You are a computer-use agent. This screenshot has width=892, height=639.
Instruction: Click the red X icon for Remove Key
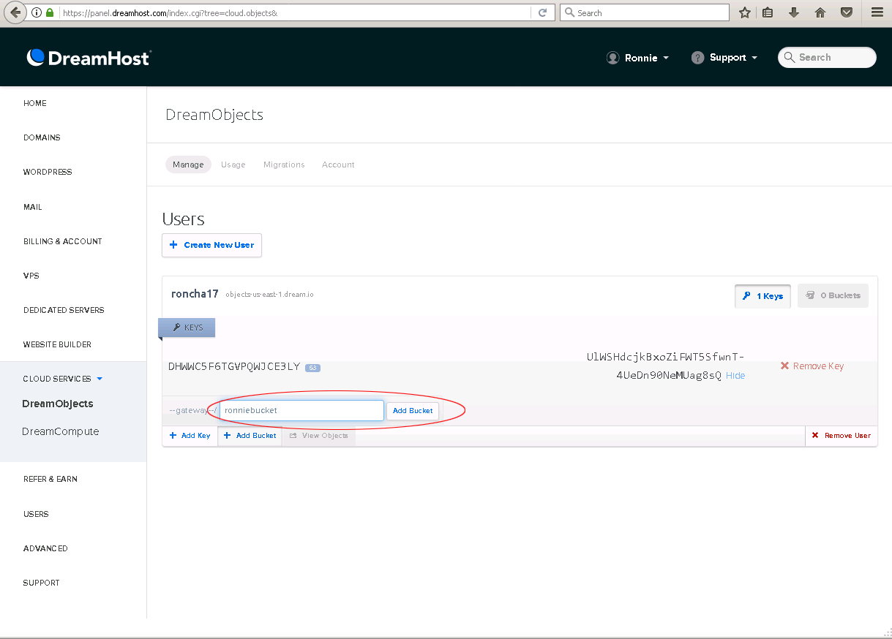point(784,366)
